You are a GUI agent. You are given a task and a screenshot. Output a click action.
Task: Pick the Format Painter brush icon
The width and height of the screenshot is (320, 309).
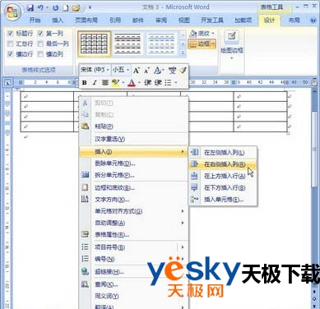tap(183, 71)
